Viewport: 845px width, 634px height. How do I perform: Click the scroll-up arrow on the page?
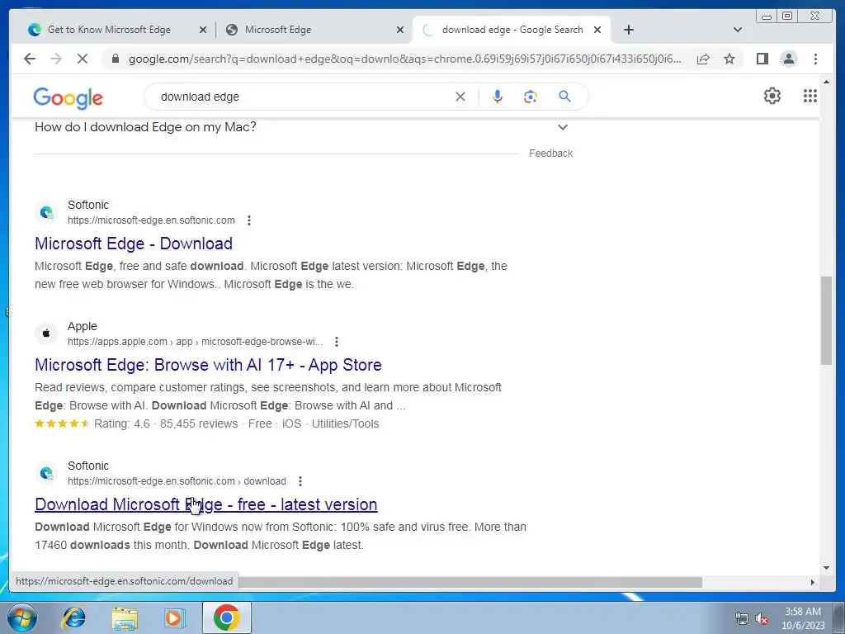coord(827,82)
